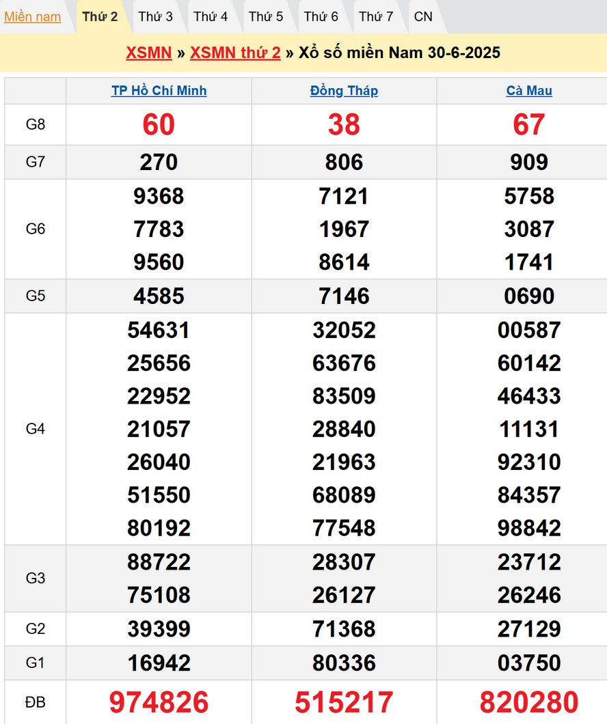Click the G4 row label
This screenshot has width=607, height=724.
pyautogui.click(x=36, y=429)
